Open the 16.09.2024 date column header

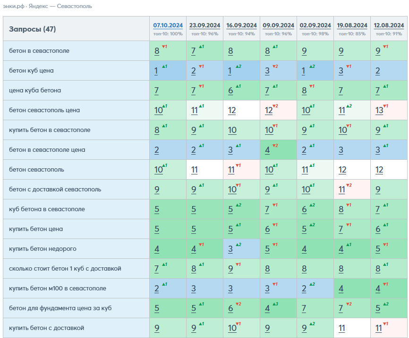pos(241,25)
